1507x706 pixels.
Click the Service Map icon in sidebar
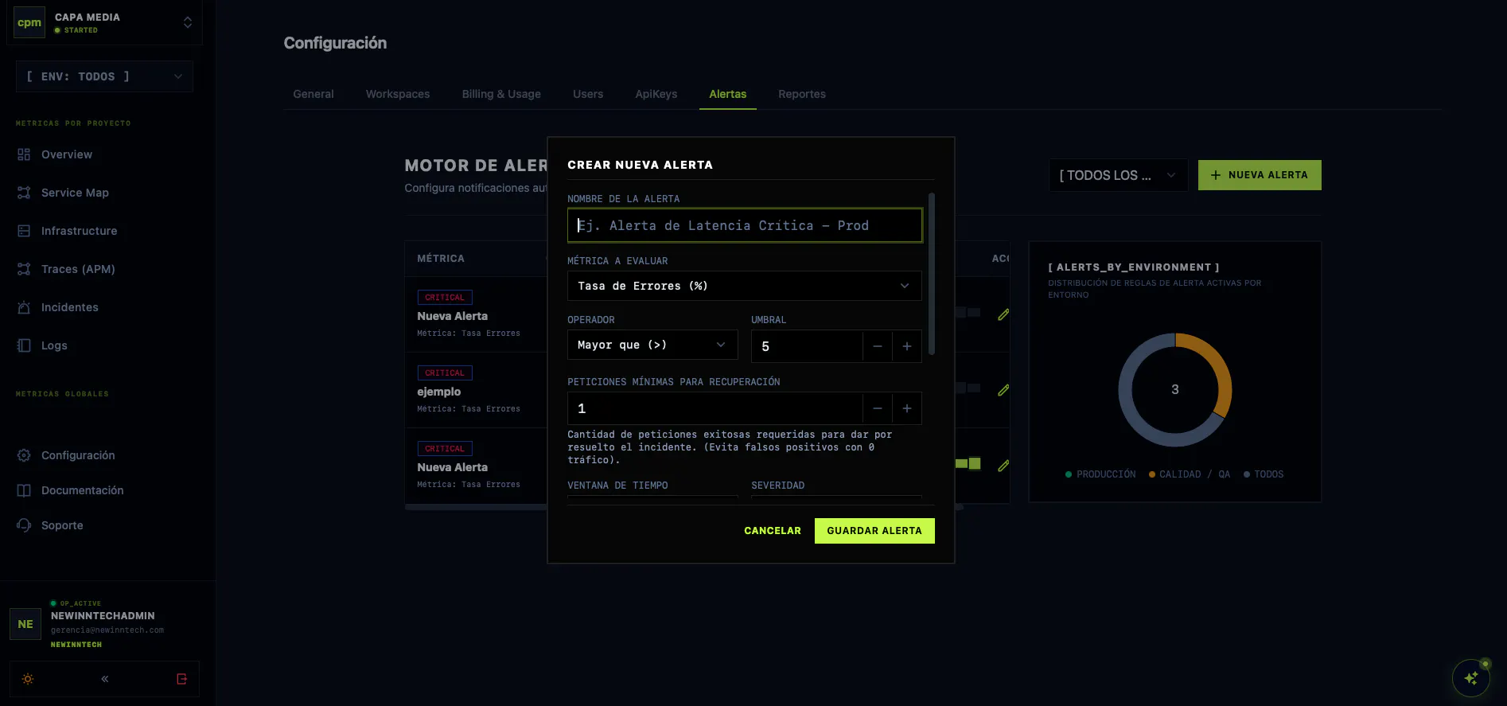tap(24, 193)
